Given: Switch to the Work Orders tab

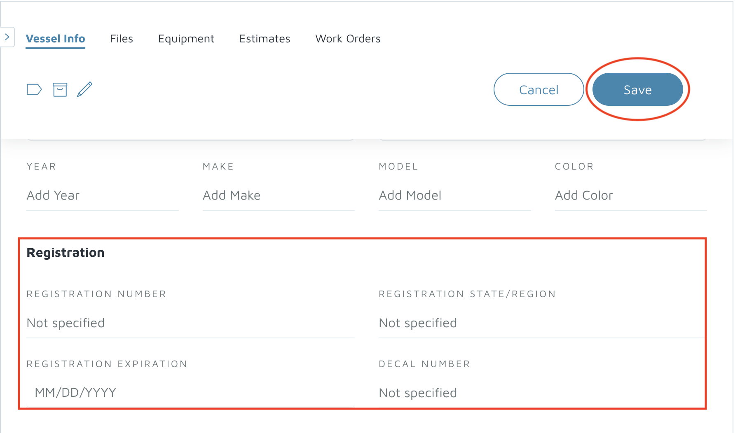Looking at the screenshot, I should pos(348,39).
